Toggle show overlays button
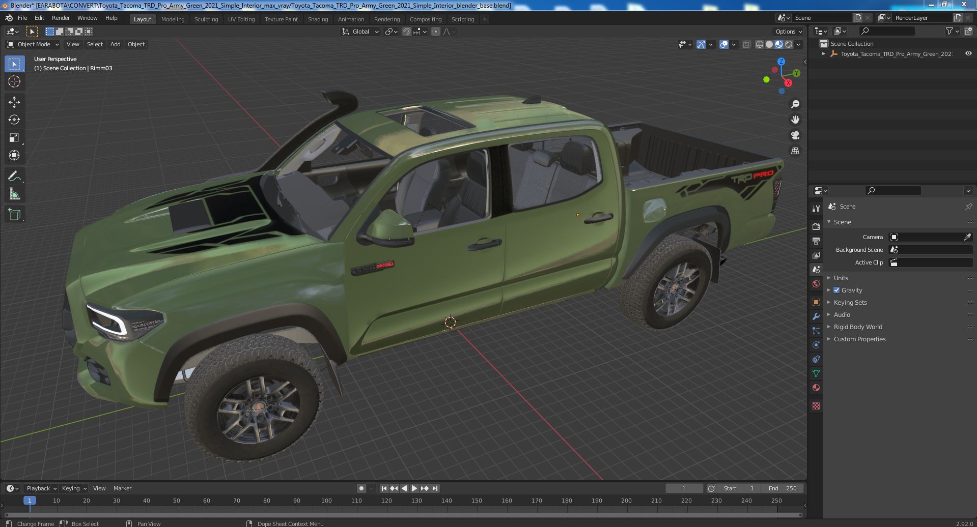This screenshot has width=977, height=527. point(724,44)
